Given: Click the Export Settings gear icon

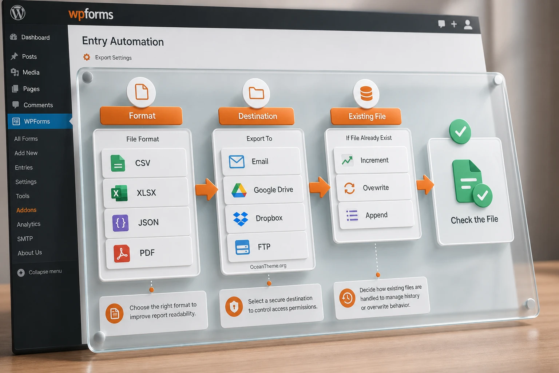Looking at the screenshot, I should [x=87, y=57].
